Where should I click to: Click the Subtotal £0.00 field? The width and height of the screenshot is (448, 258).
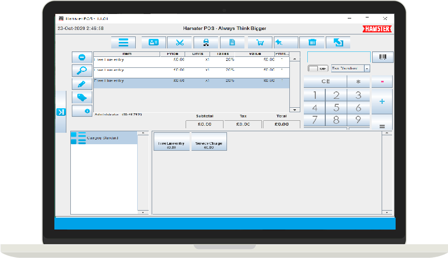[x=205, y=124]
